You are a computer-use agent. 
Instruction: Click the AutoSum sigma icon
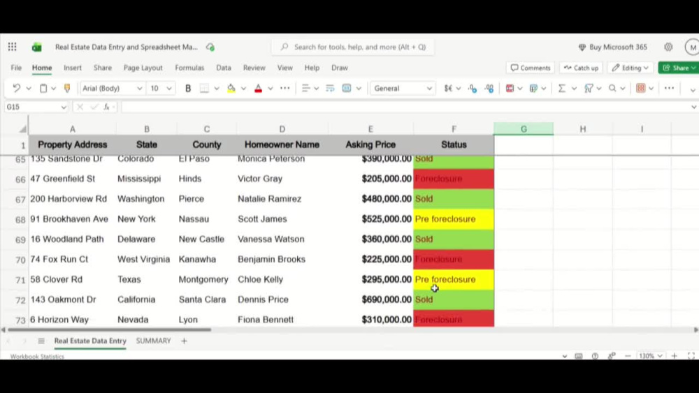point(562,88)
